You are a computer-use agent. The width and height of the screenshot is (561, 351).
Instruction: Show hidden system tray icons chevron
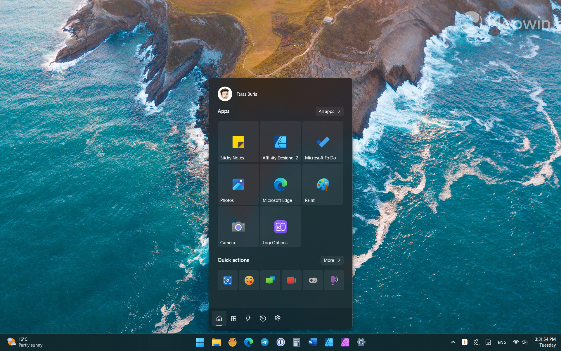[x=453, y=342]
